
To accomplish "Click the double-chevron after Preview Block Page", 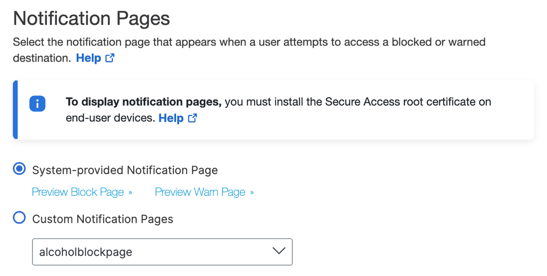I will coord(130,193).
